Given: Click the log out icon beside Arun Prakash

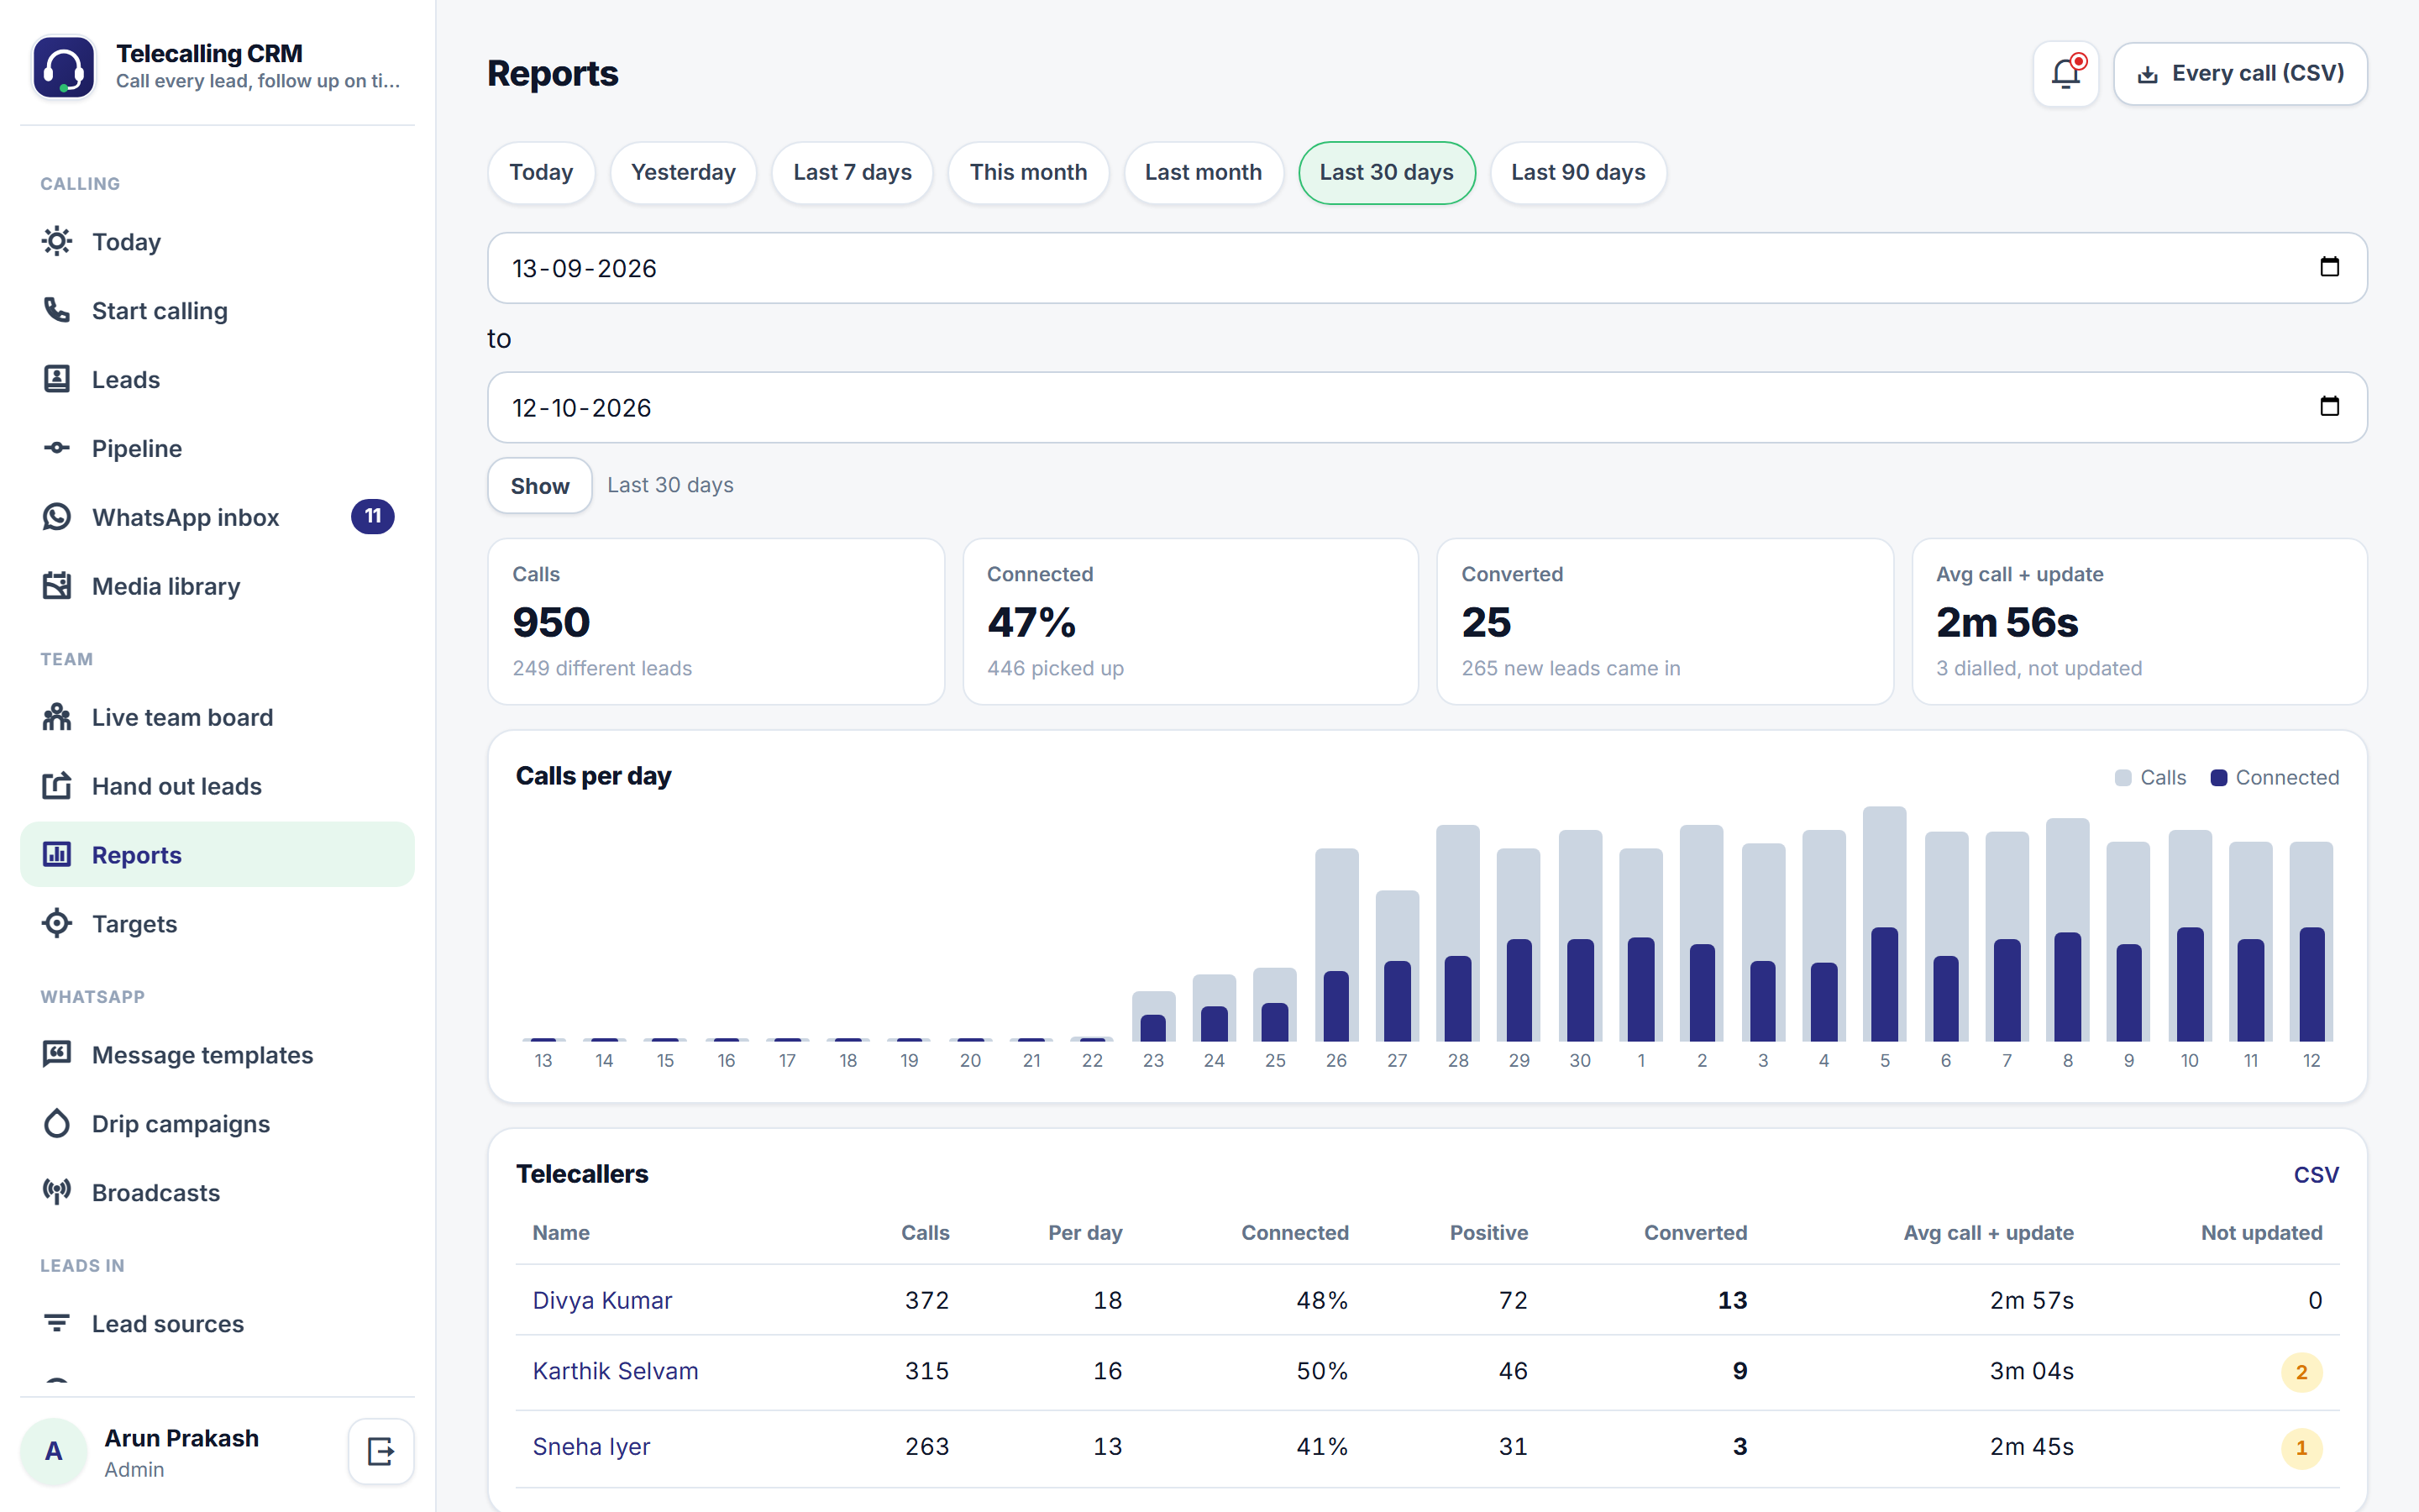Looking at the screenshot, I should 380,1451.
